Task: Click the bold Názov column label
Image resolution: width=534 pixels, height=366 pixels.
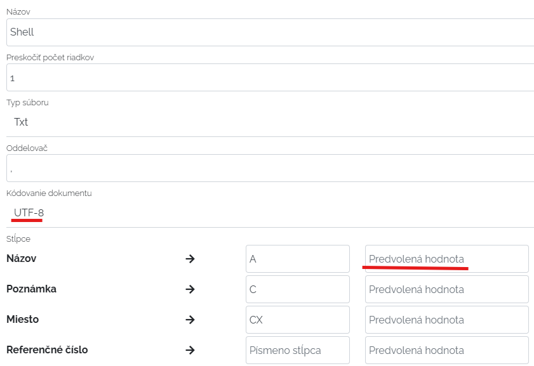Action: (21, 258)
